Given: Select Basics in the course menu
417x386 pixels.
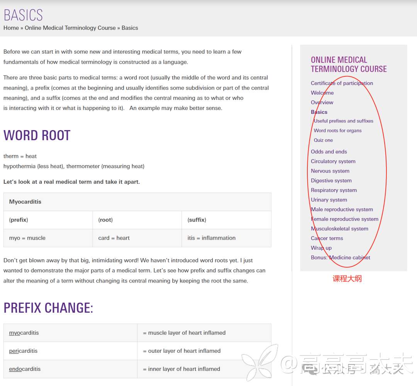Looking at the screenshot, I should point(319,112).
